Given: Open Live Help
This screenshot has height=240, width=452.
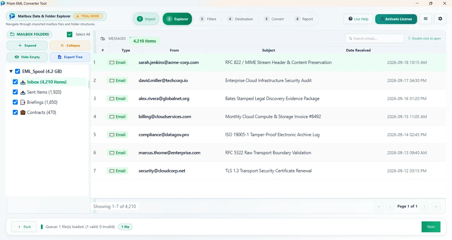Looking at the screenshot, I should (358, 19).
